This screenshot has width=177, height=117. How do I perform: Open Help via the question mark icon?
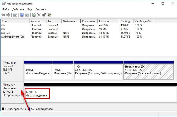click(22, 15)
